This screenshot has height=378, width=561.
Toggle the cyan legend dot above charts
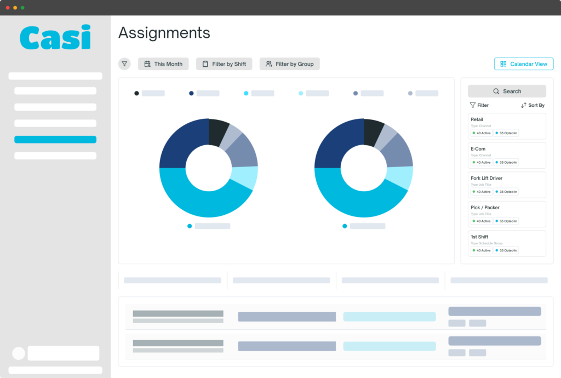246,94
